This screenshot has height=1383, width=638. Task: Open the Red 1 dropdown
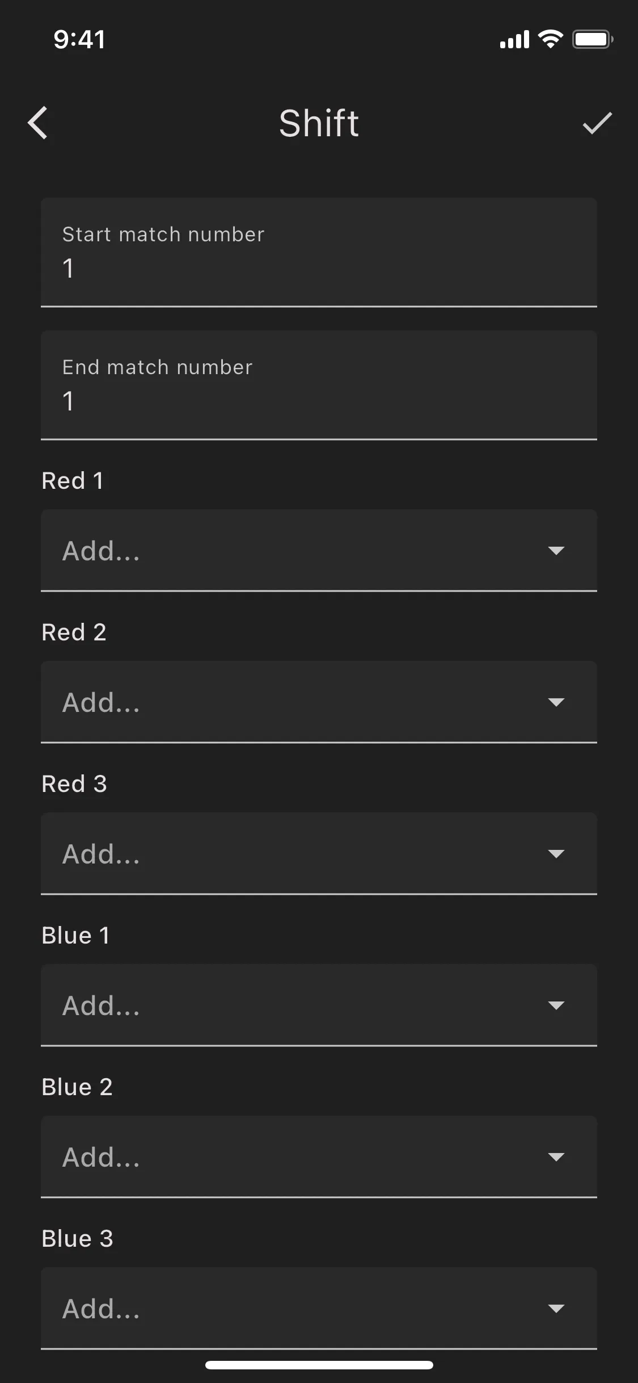click(319, 550)
